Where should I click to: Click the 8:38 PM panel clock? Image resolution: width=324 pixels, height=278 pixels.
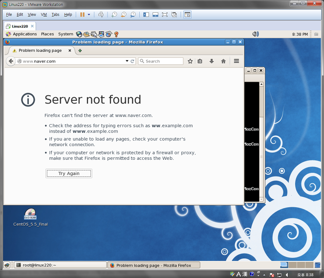tap(300, 34)
